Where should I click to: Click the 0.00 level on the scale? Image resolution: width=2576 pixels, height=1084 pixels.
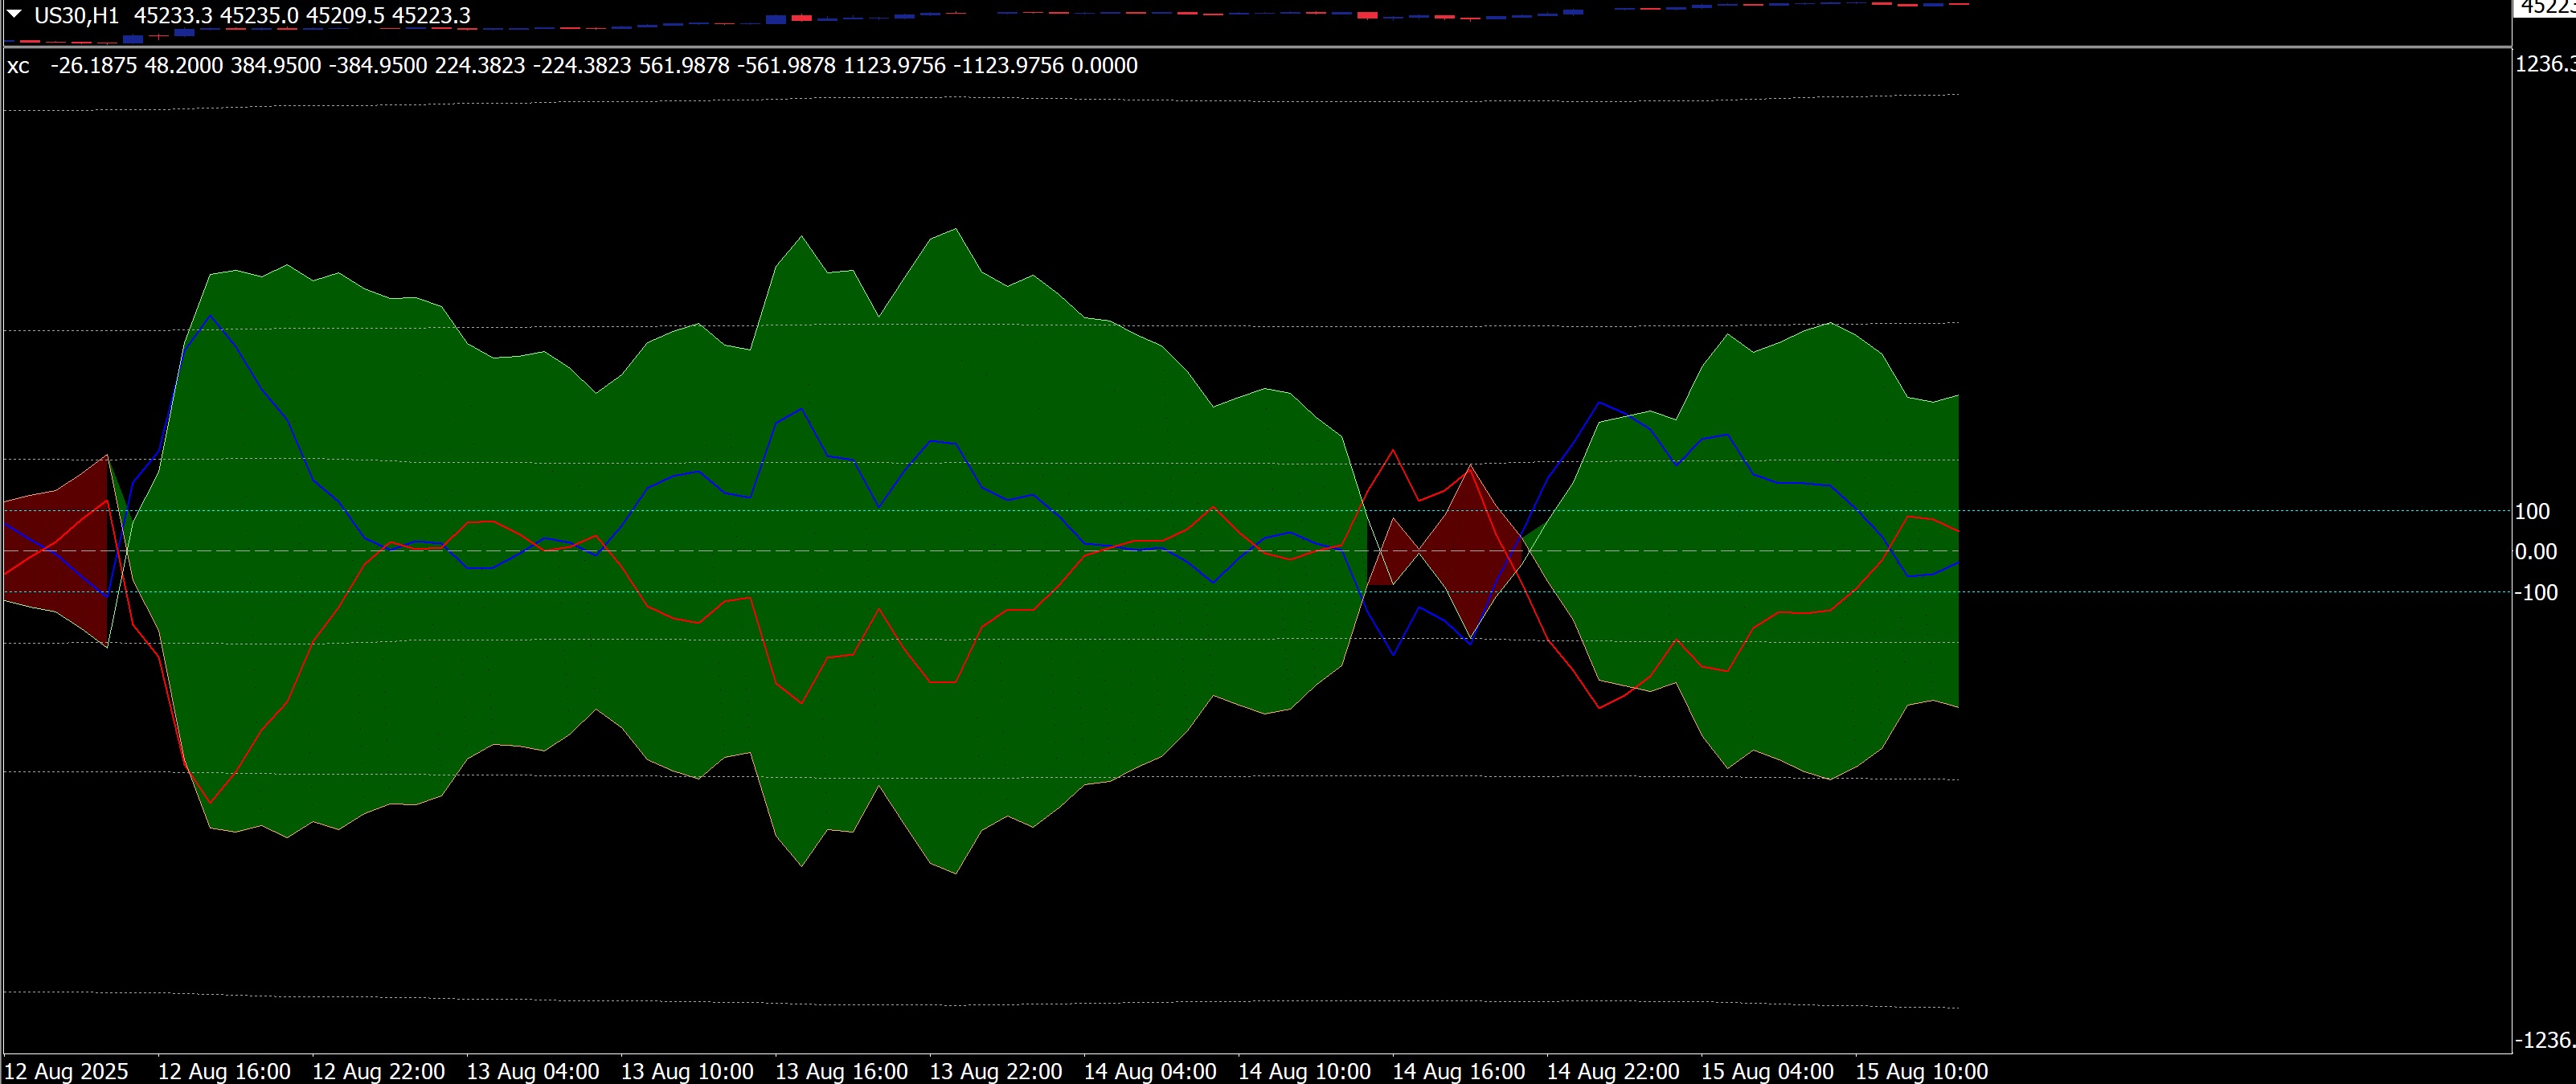tap(2535, 552)
